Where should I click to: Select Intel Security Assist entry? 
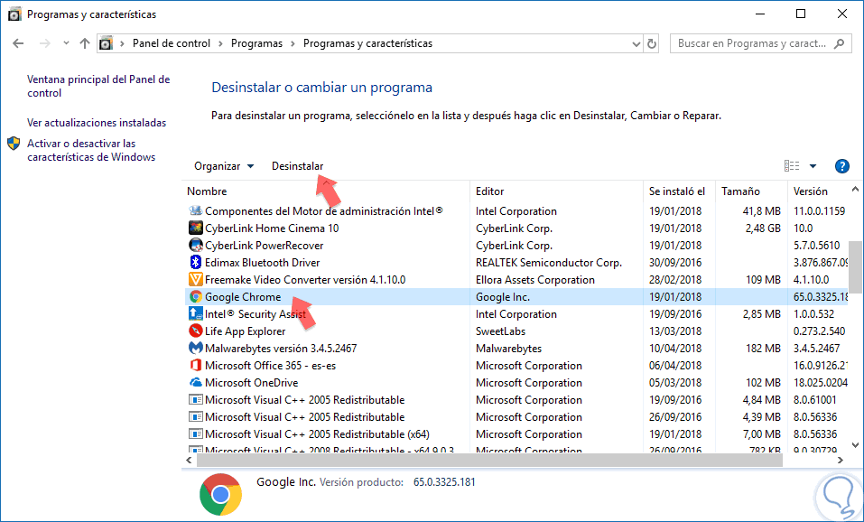(x=255, y=313)
